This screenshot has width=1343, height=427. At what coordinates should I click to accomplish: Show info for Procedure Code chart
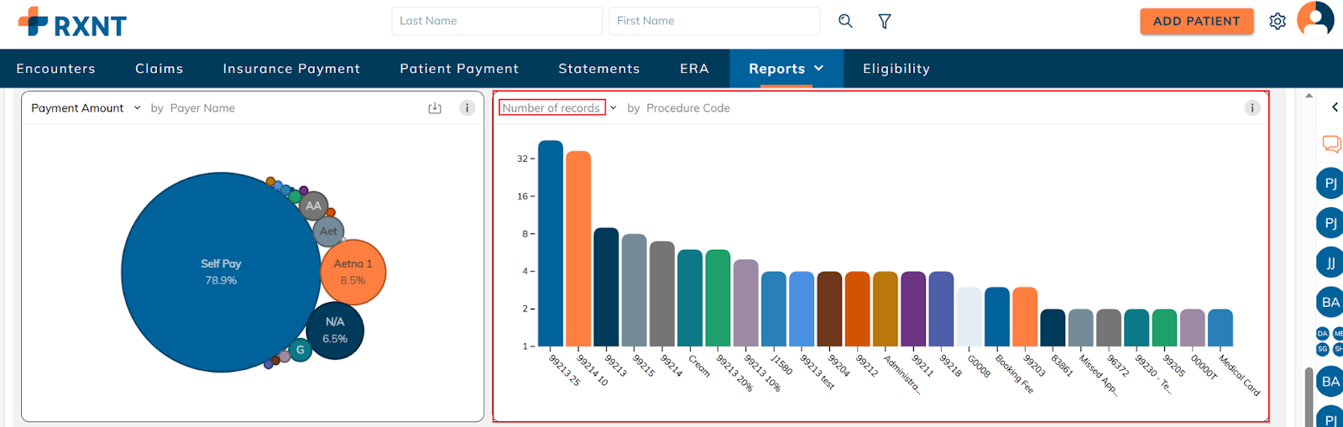pyautogui.click(x=1252, y=108)
